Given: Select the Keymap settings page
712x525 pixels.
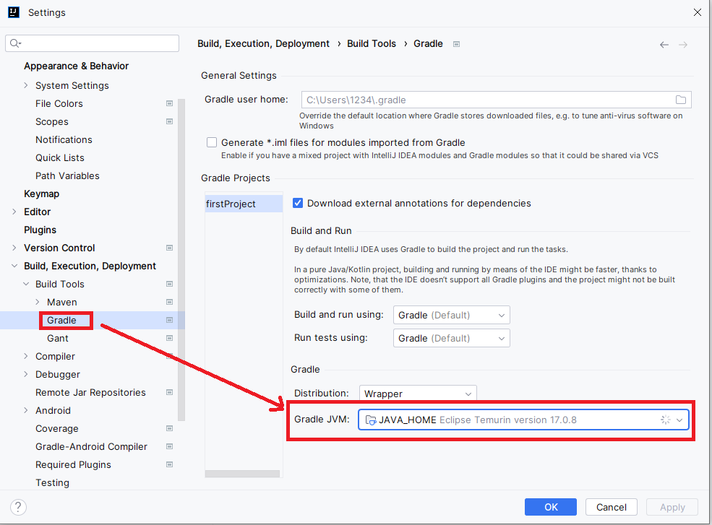Looking at the screenshot, I should pyautogui.click(x=41, y=194).
